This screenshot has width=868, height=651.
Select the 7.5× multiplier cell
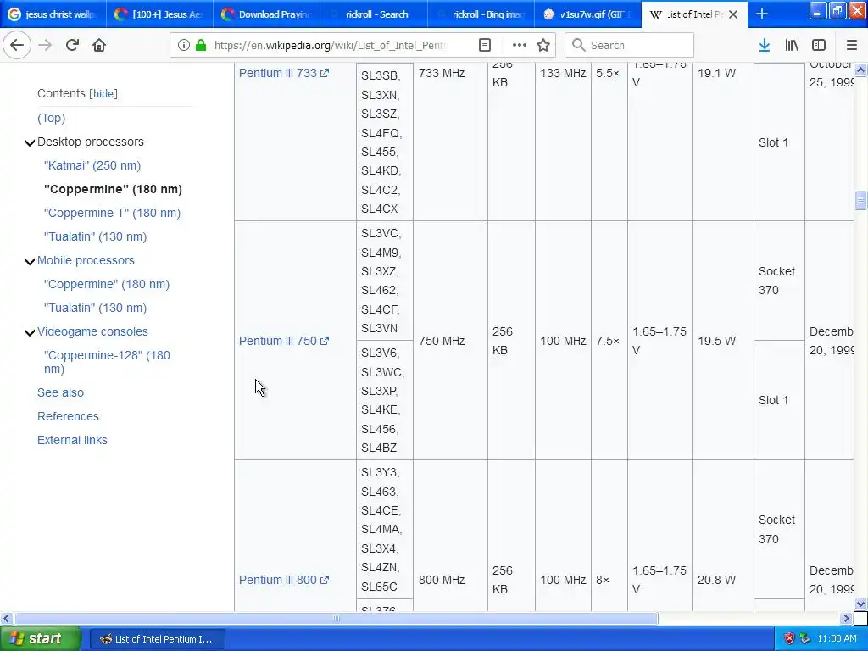(609, 341)
